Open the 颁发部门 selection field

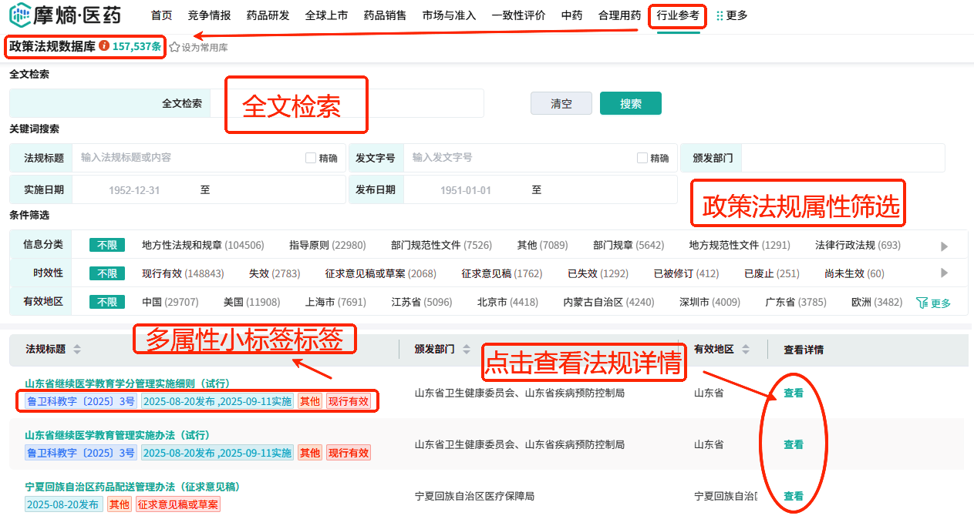[x=841, y=158]
